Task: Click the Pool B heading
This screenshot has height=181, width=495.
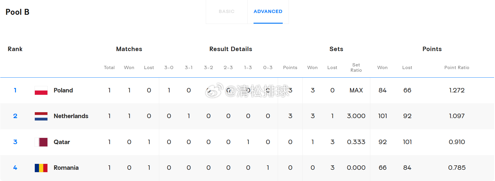Action: point(17,12)
